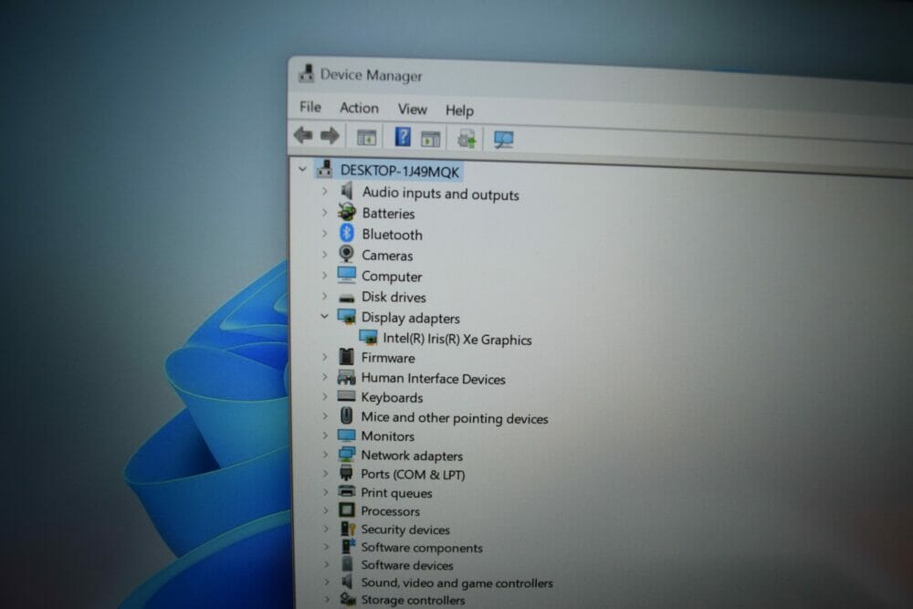913x609 pixels.
Task: Click the Software devices icon
Action: (348, 563)
